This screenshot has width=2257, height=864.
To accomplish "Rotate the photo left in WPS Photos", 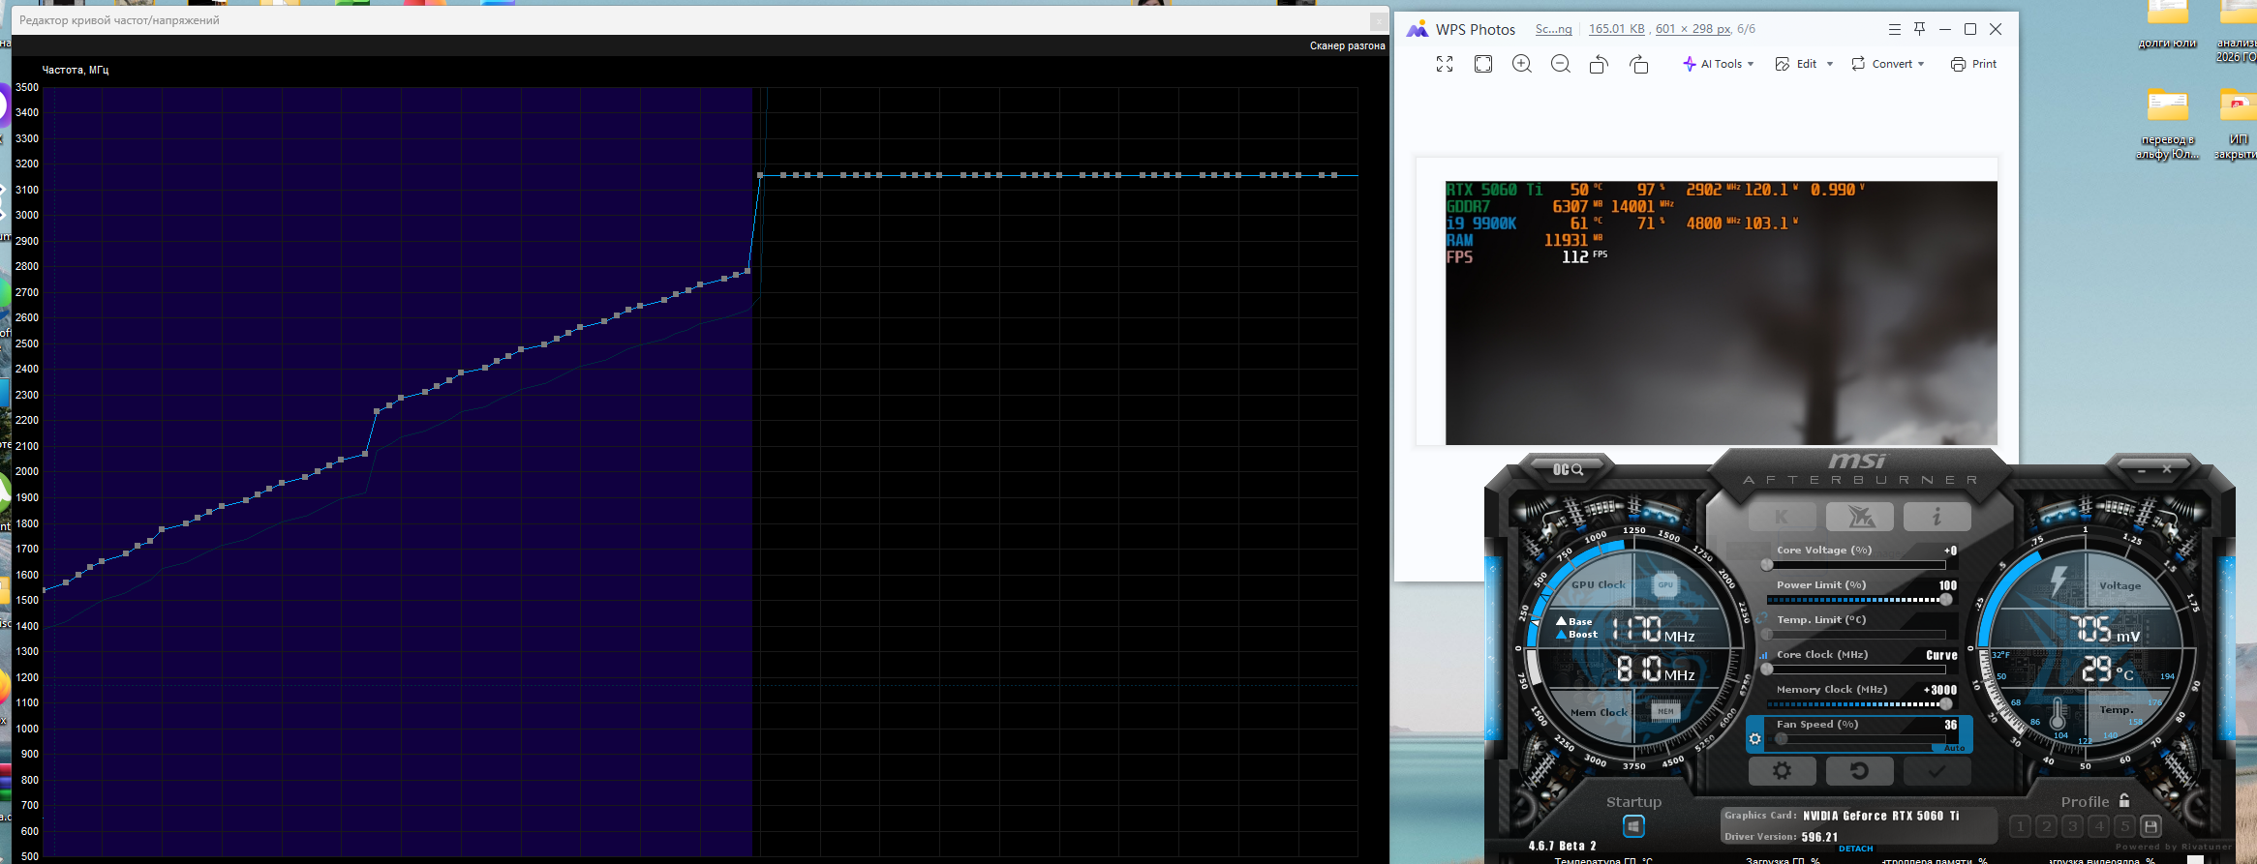I will coord(1600,64).
